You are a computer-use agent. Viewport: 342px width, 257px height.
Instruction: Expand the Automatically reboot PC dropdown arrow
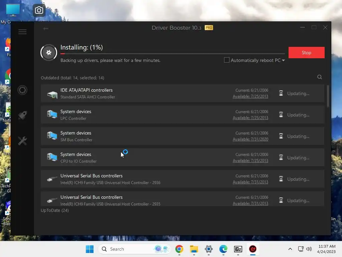pos(283,60)
